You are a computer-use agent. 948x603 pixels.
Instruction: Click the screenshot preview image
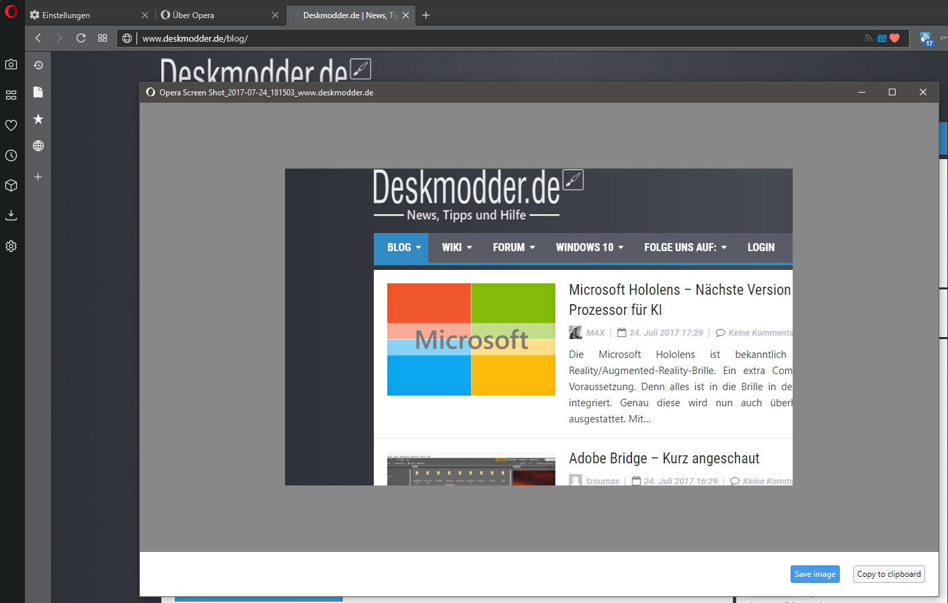[539, 327]
